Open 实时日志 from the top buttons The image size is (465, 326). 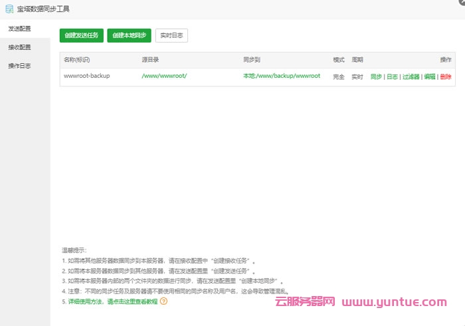[172, 35]
